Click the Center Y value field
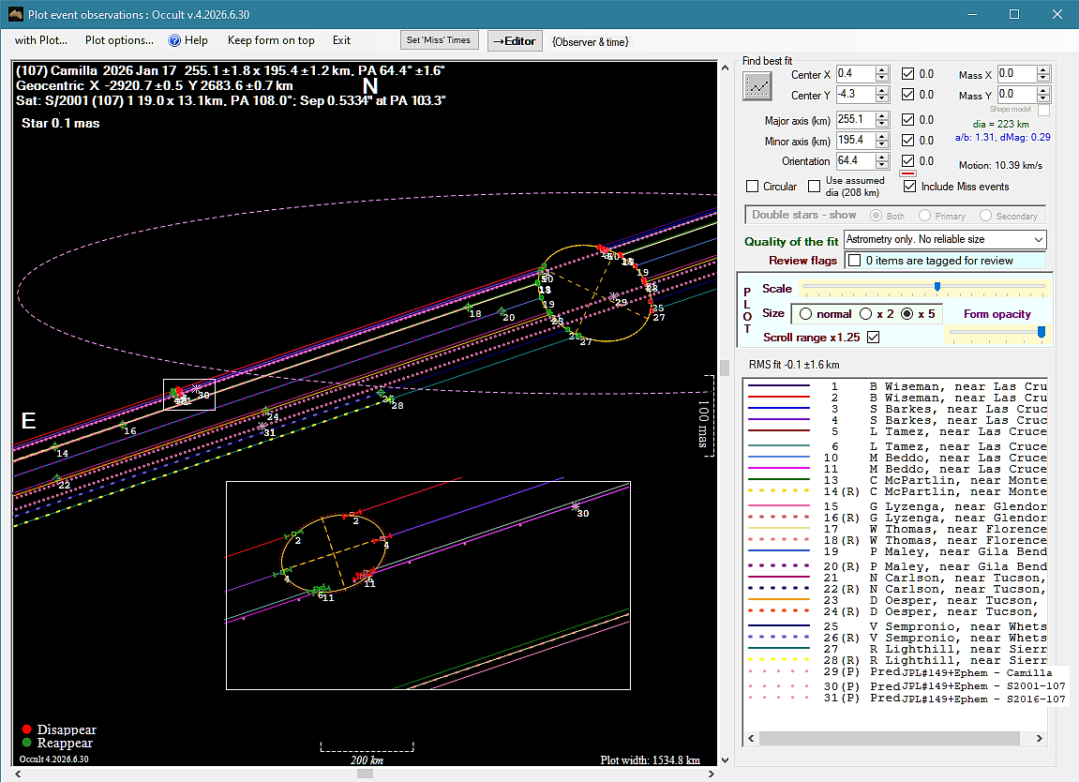Screen dimensions: 1079x782 (855, 95)
